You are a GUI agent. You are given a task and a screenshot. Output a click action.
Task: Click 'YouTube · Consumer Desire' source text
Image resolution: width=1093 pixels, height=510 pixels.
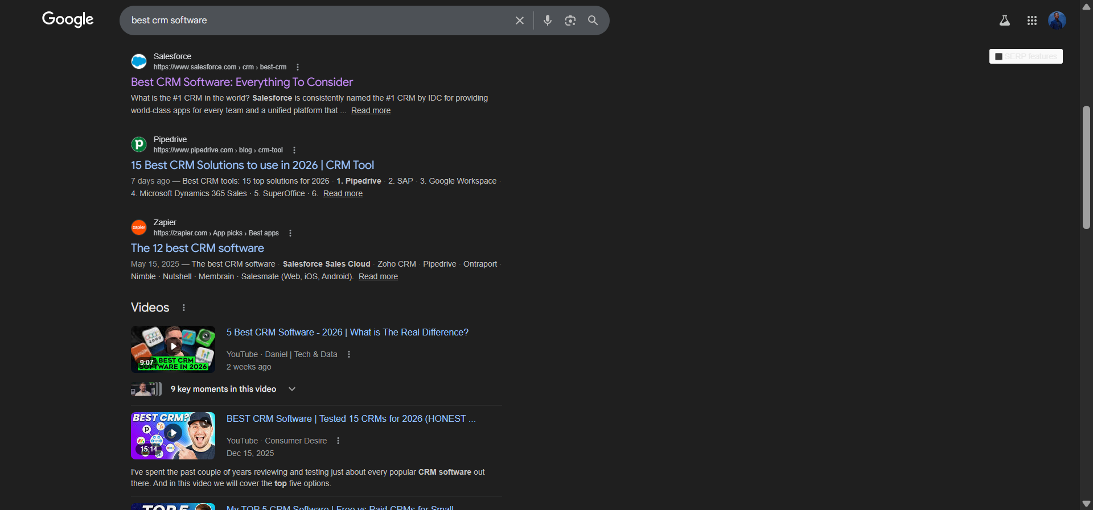(277, 441)
